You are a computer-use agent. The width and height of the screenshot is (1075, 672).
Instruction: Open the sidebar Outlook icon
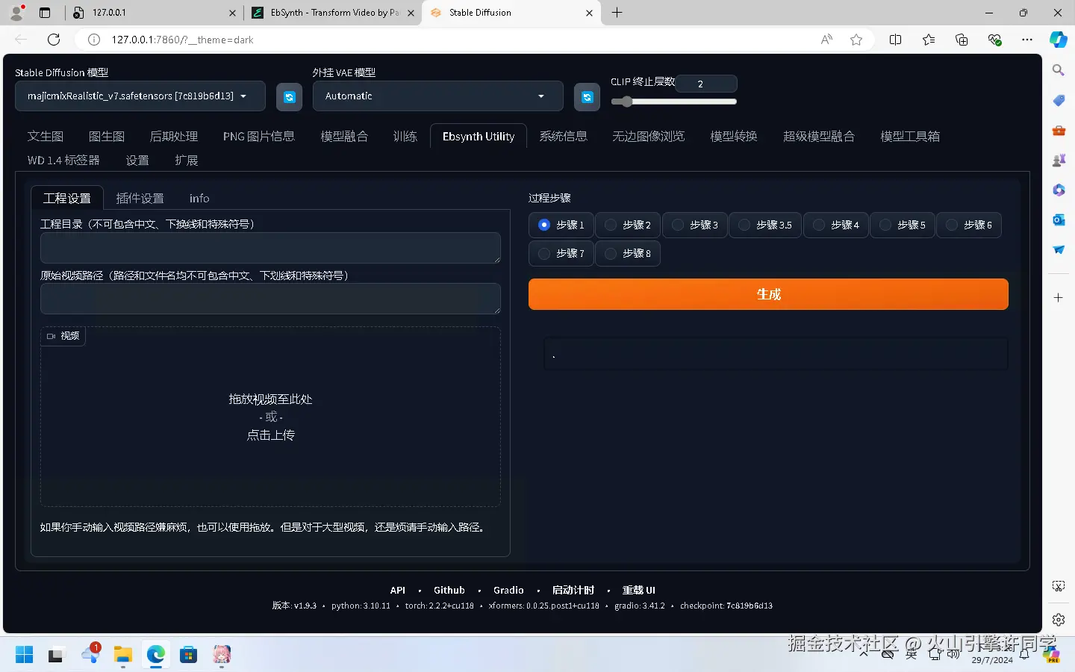click(1059, 220)
